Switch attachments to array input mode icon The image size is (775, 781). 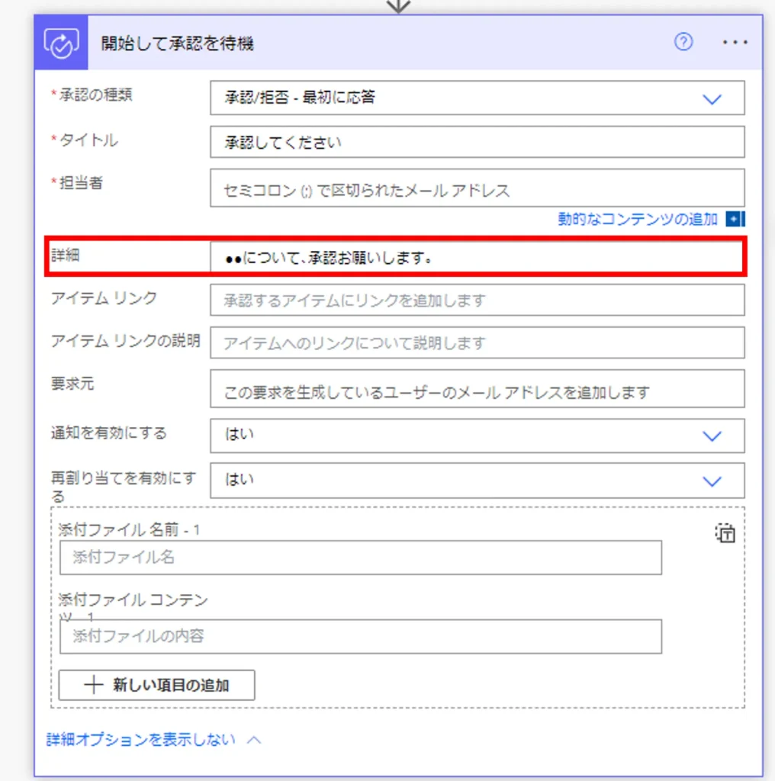[724, 533]
